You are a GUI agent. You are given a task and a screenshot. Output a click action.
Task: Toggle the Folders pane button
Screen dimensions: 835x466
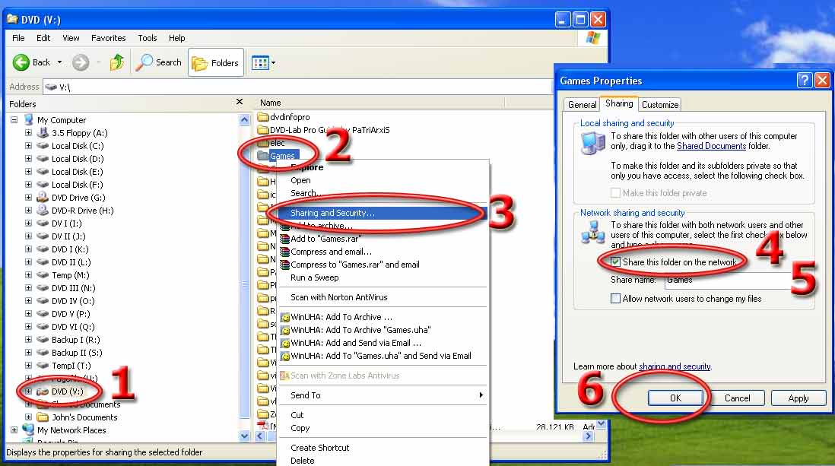[x=215, y=62]
